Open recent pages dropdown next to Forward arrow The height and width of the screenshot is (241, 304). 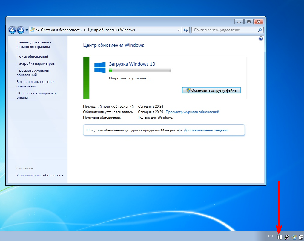pos(27,30)
